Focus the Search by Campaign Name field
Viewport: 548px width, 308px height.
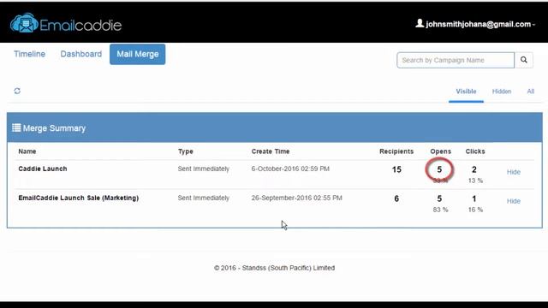pos(456,60)
